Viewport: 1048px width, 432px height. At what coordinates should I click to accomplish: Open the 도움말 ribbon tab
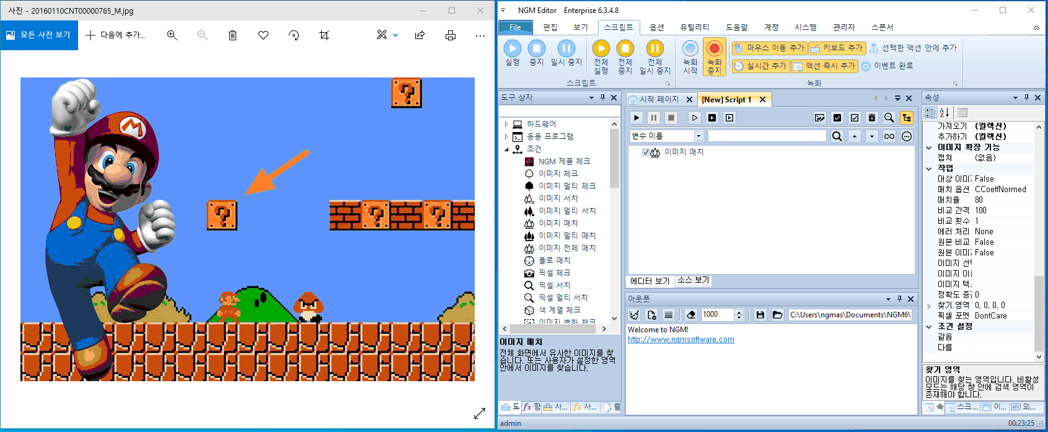click(737, 27)
